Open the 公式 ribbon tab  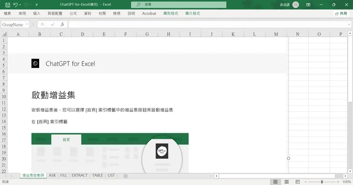click(73, 13)
